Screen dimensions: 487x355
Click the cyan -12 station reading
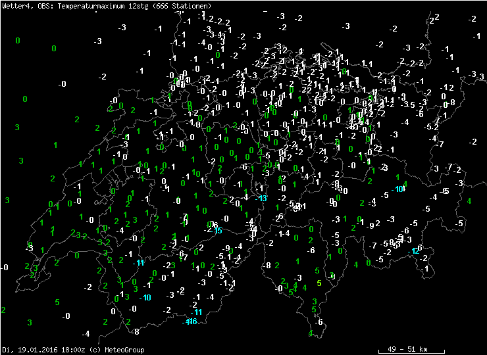pos(415,251)
